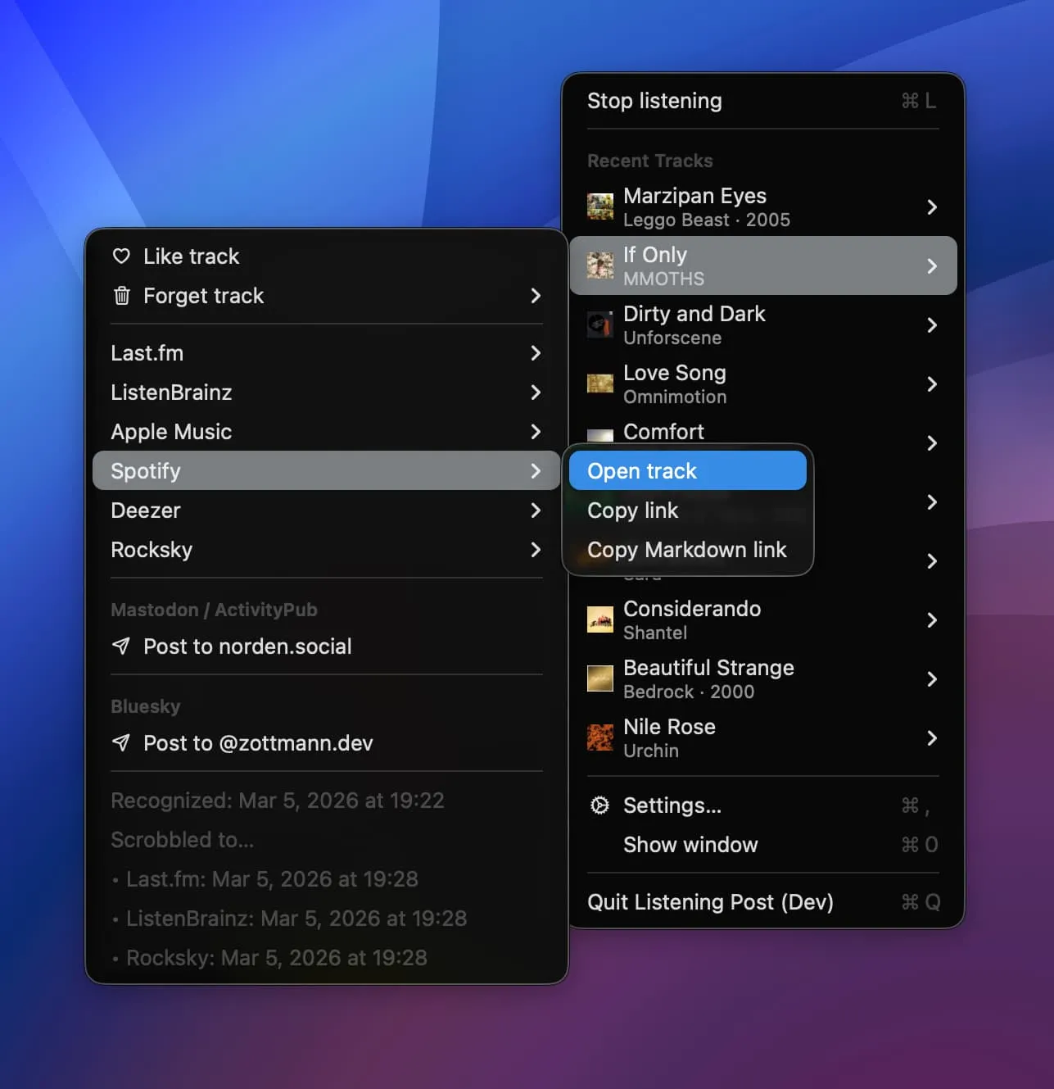
Task: Like the current track via the heart icon
Action: click(x=121, y=256)
